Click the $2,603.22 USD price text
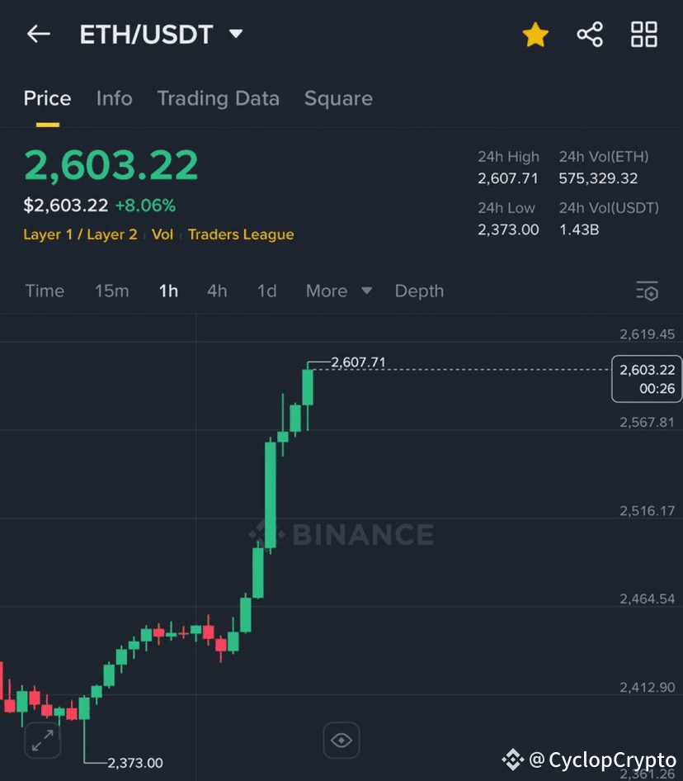The width and height of the screenshot is (683, 781). coord(66,206)
